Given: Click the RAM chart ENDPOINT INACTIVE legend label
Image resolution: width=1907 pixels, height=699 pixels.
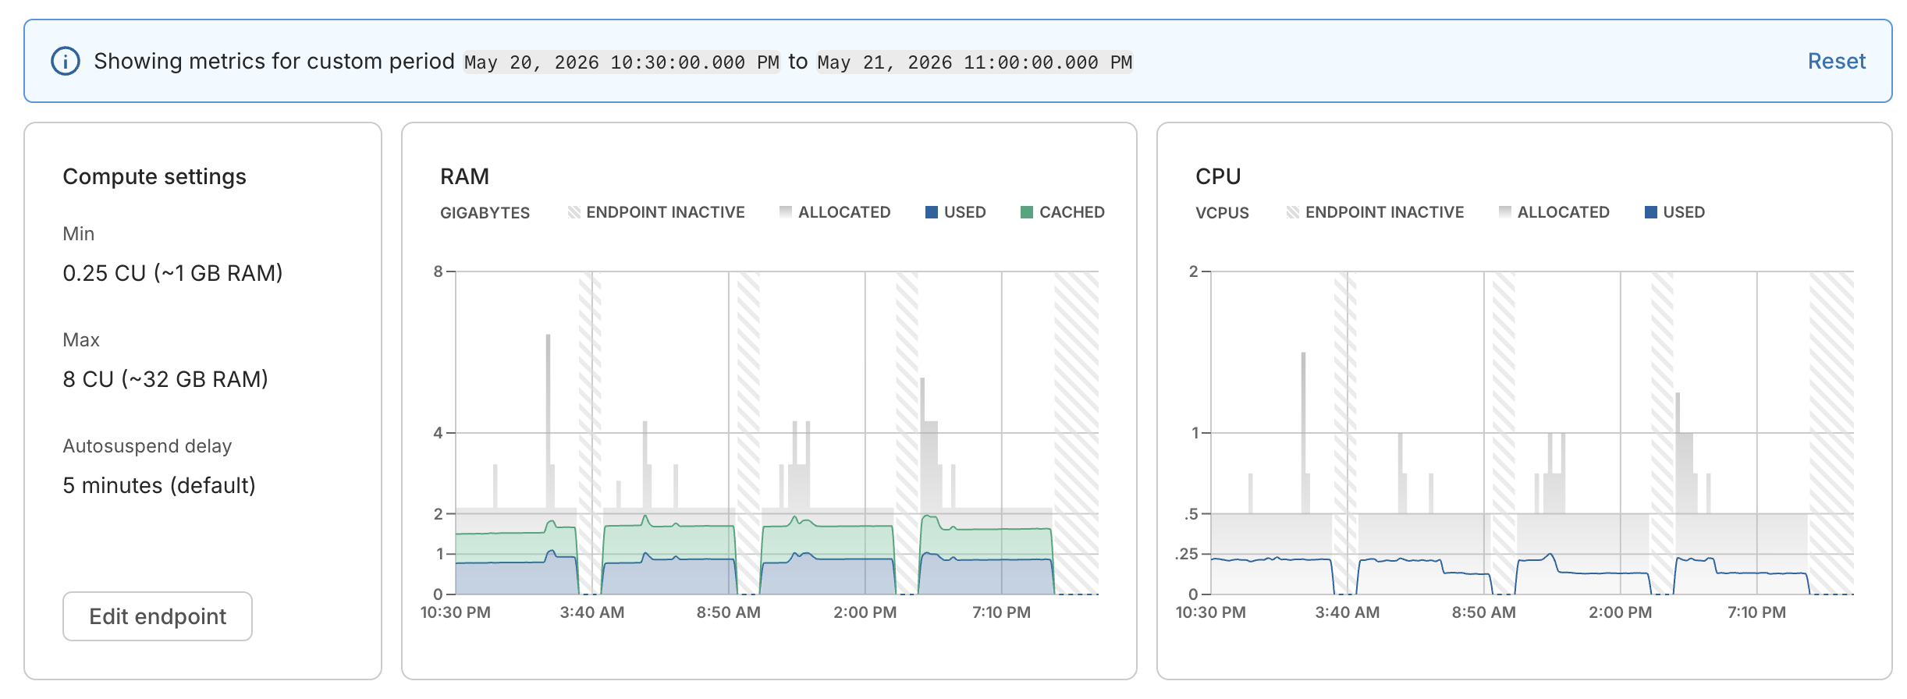Looking at the screenshot, I should click(666, 212).
